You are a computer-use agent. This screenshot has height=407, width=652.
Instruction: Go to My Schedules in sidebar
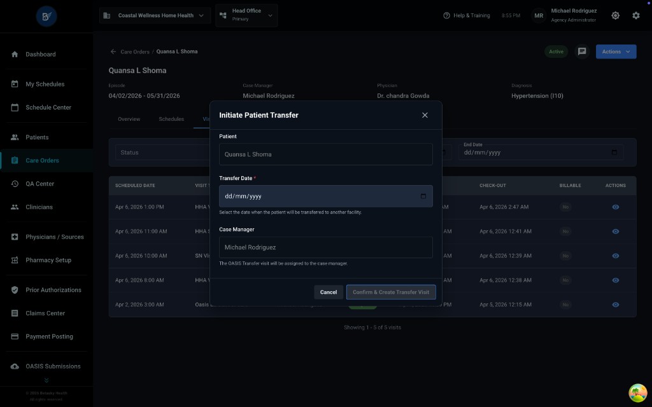tap(46, 85)
